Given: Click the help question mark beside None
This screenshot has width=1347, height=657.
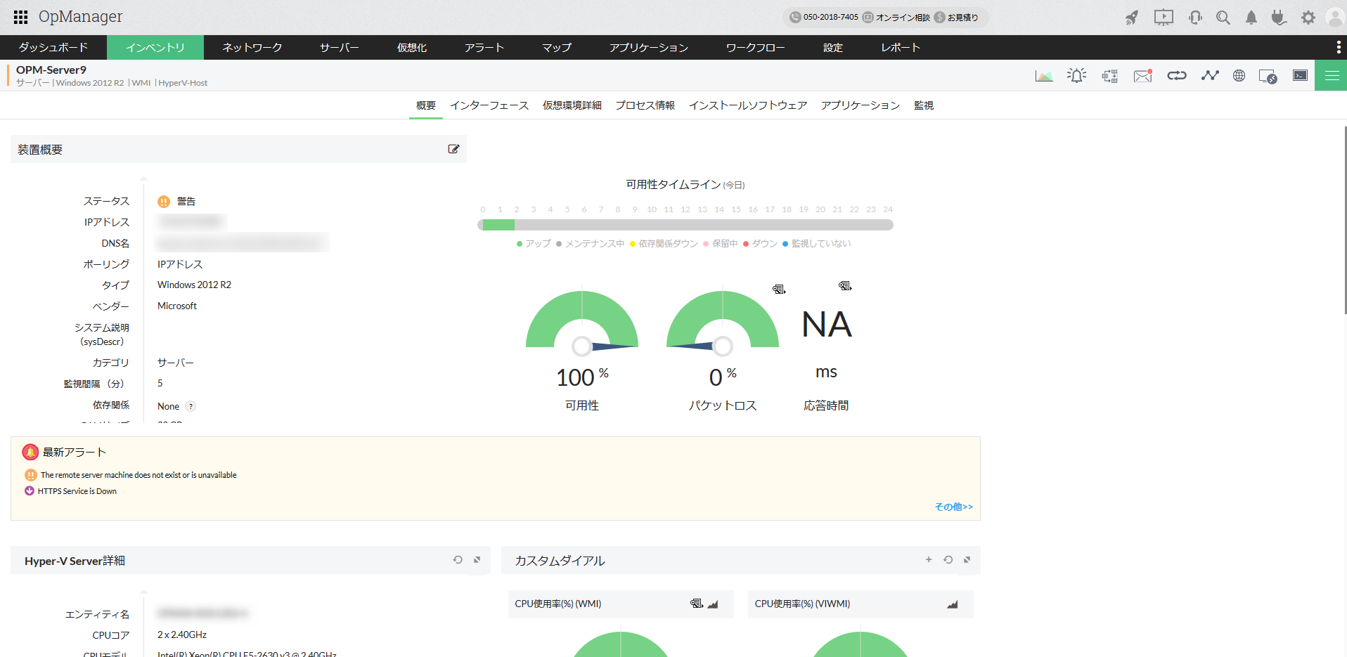Looking at the screenshot, I should click(x=191, y=406).
